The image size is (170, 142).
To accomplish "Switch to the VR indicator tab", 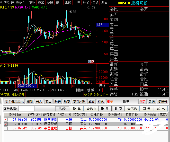I will (39, 90).
